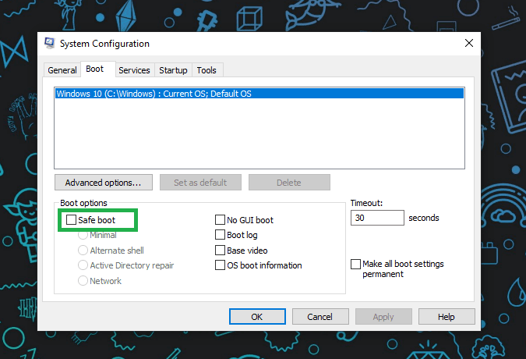Switch to the General tab
Image resolution: width=526 pixels, height=359 pixels.
pyautogui.click(x=62, y=70)
